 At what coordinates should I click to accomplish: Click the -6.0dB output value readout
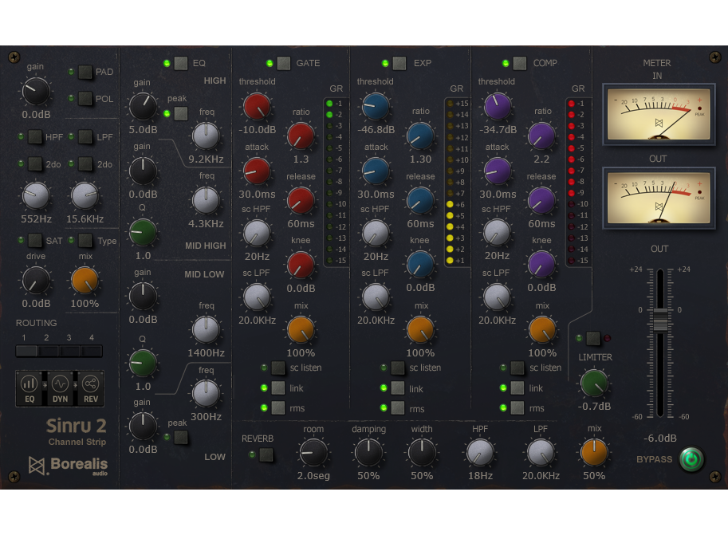(659, 439)
